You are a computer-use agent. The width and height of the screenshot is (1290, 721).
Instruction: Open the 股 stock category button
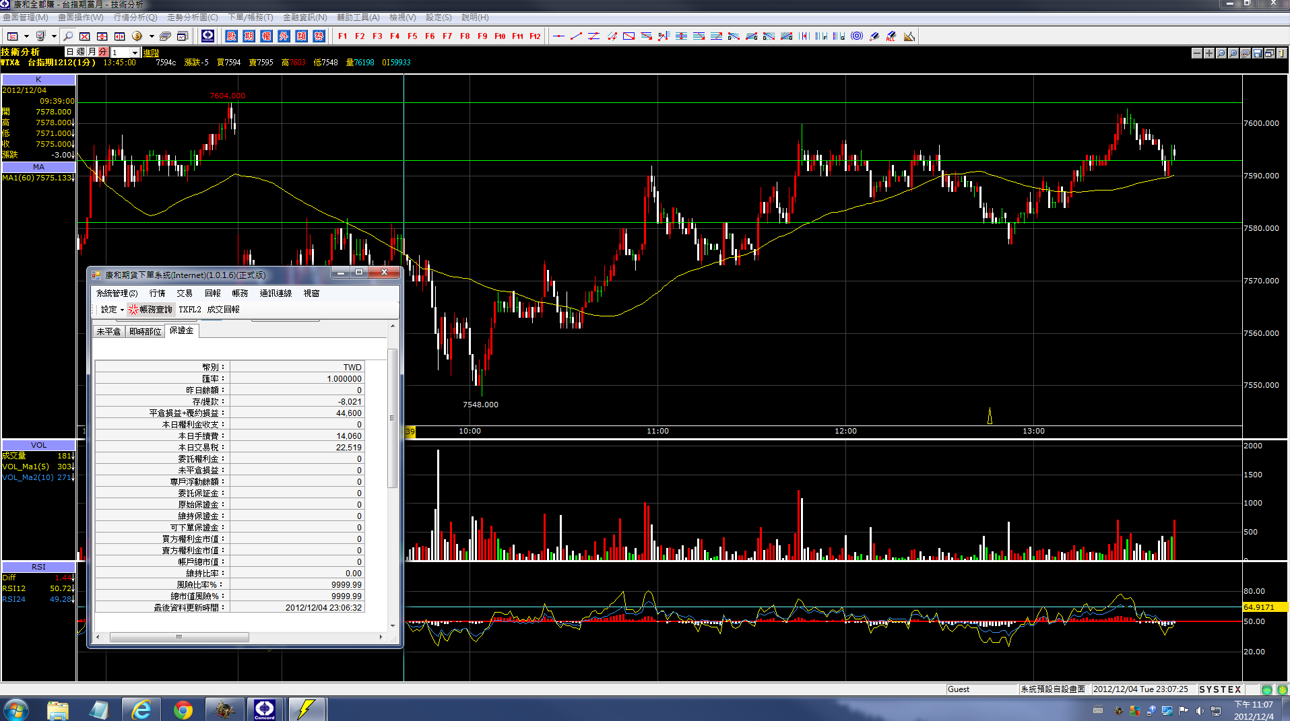click(x=232, y=36)
